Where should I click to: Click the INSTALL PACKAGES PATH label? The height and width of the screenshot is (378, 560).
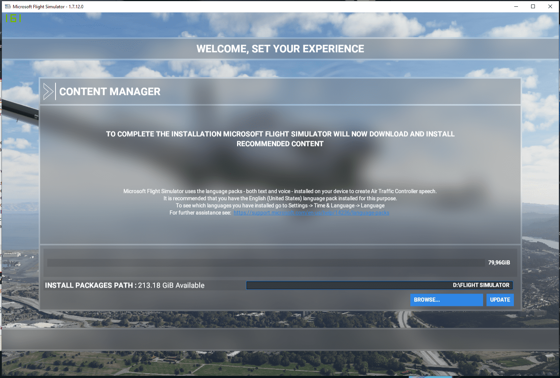pyautogui.click(x=91, y=286)
